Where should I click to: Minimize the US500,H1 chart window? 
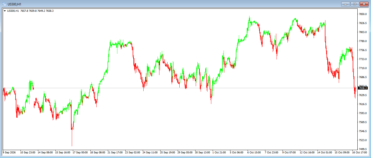[x=346, y=4]
